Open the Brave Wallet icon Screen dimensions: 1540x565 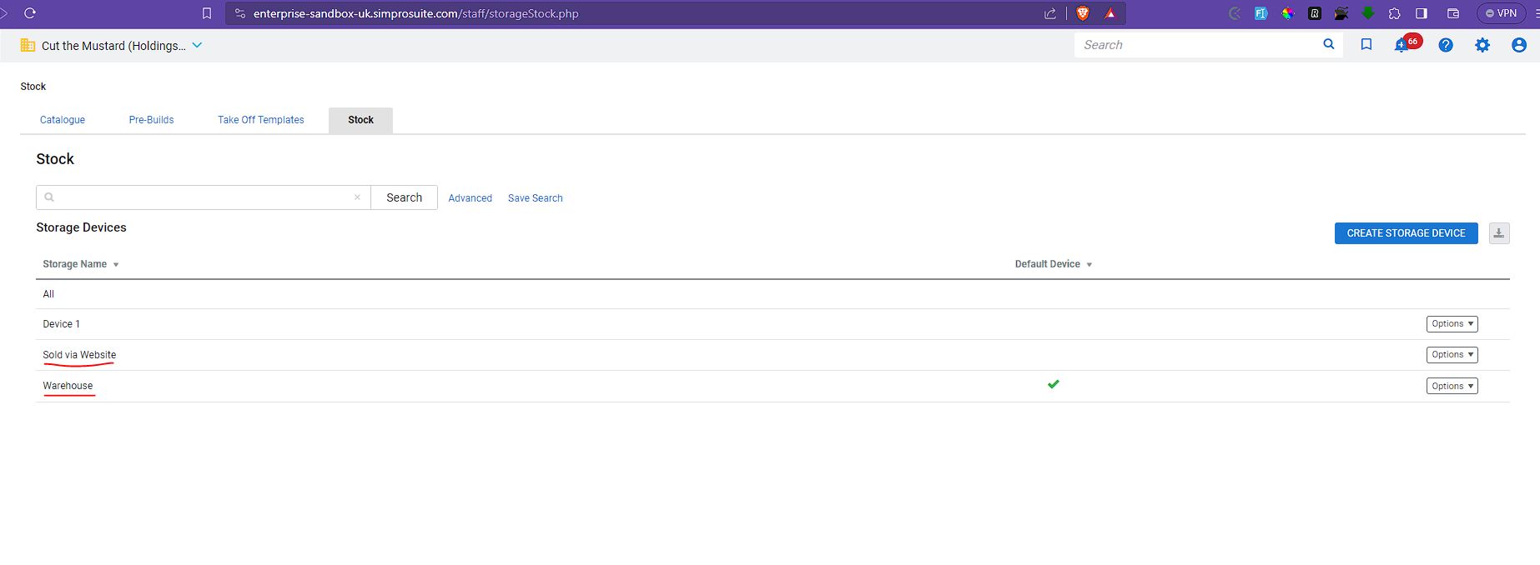tap(1453, 13)
